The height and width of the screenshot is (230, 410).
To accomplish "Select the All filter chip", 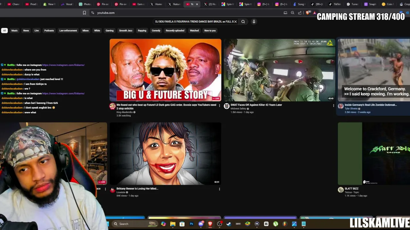I will click(x=4, y=31).
